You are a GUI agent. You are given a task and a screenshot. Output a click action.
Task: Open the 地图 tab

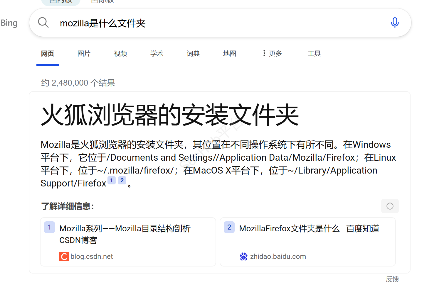click(x=230, y=53)
